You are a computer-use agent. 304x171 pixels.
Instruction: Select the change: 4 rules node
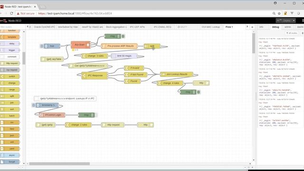pyautogui.click(x=170, y=83)
